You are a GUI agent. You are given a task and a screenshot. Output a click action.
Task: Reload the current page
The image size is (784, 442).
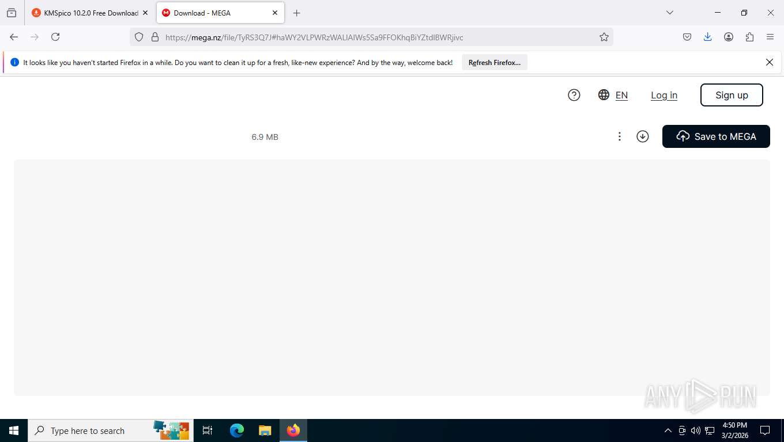(55, 37)
